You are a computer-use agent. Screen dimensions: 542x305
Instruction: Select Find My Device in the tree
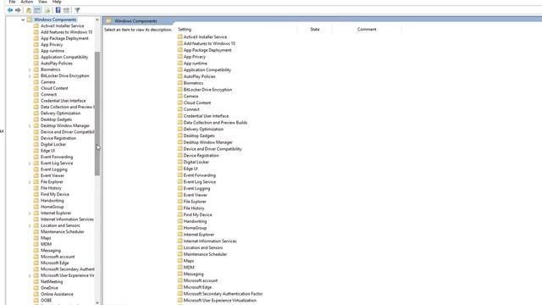coord(54,194)
